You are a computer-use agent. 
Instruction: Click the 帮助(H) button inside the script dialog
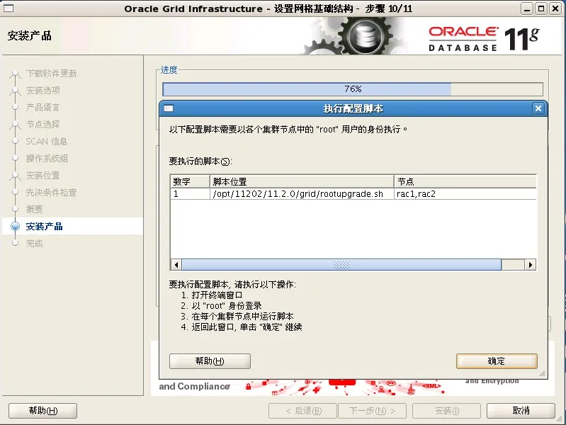coord(210,361)
